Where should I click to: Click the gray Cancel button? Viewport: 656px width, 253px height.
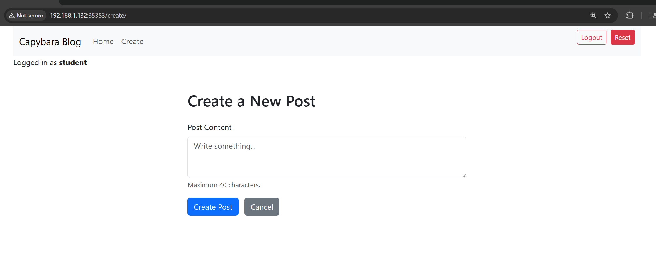tap(262, 207)
